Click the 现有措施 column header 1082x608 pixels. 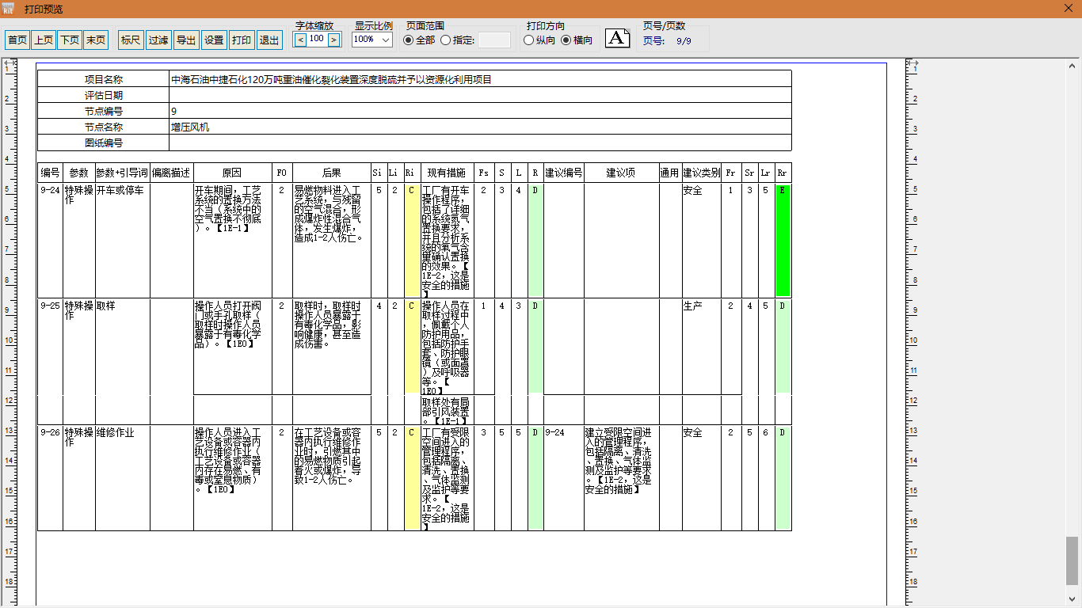tap(447, 172)
